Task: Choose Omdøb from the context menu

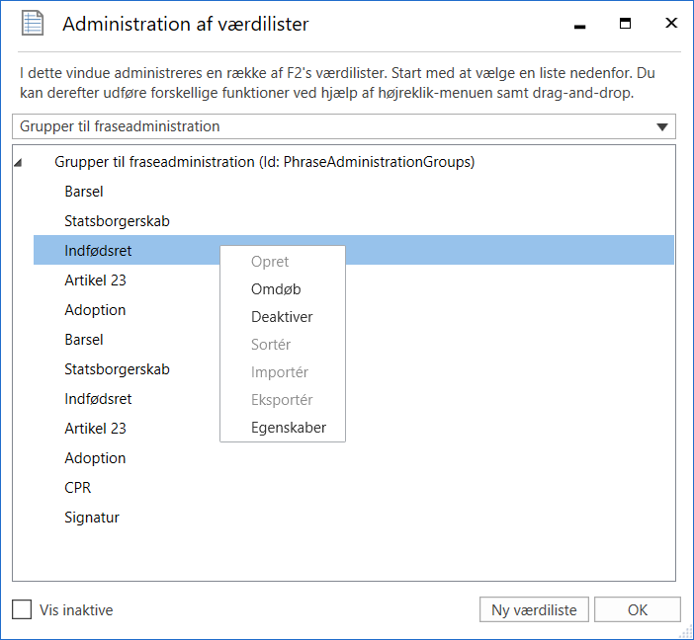Action: (276, 289)
